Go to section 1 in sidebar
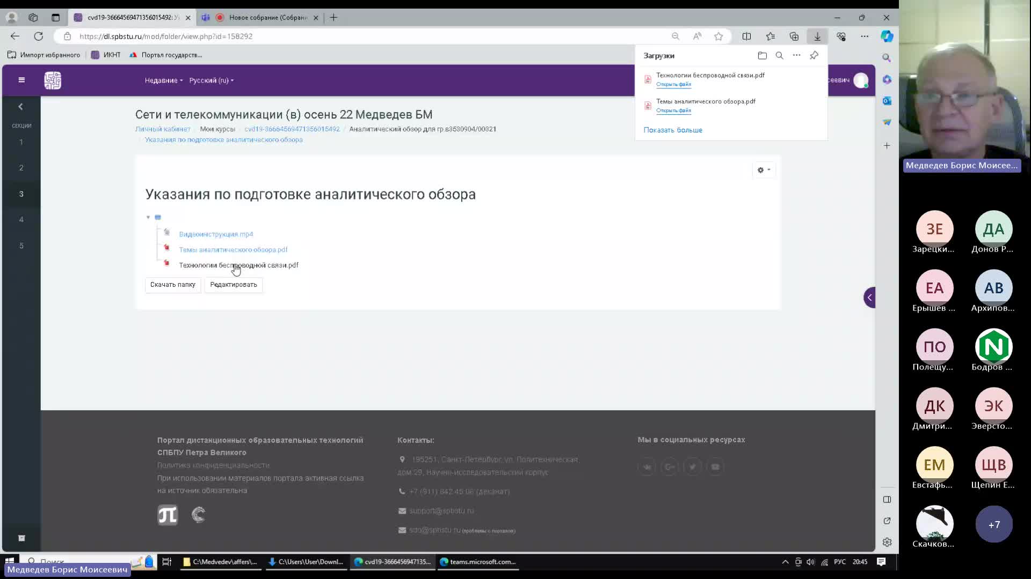1031x579 pixels. point(21,142)
